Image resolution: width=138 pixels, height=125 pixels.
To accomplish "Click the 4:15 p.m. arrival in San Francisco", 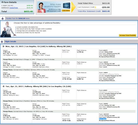I will pyautogui.click(x=36, y=105).
